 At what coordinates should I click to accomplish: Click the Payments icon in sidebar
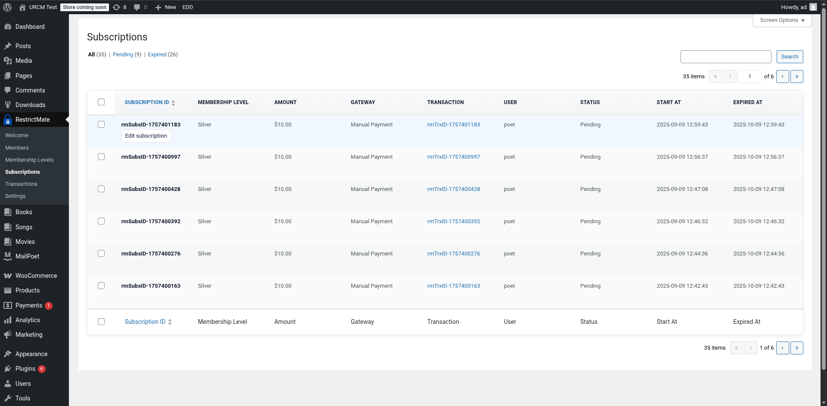[8, 305]
